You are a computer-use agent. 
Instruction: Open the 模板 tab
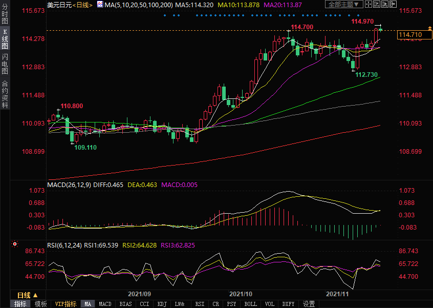(x=40, y=304)
